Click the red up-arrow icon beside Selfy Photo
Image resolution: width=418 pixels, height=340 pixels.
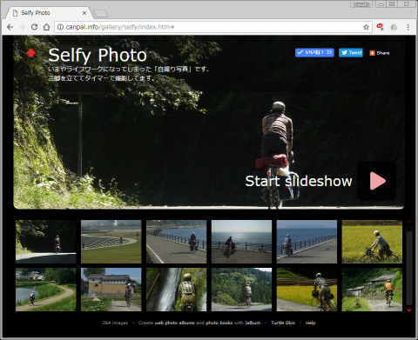click(x=30, y=53)
